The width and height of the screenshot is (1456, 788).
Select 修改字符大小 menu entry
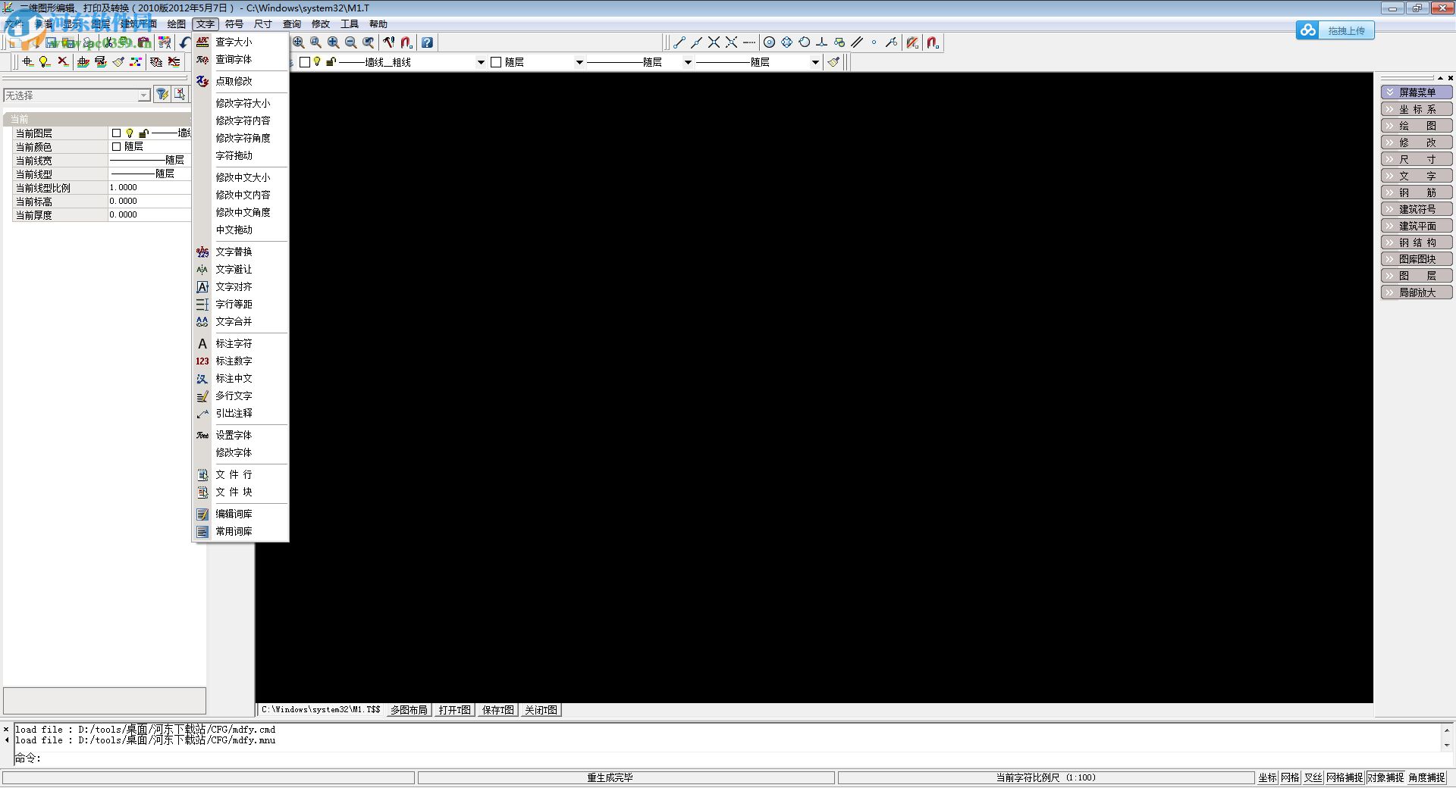240,103
